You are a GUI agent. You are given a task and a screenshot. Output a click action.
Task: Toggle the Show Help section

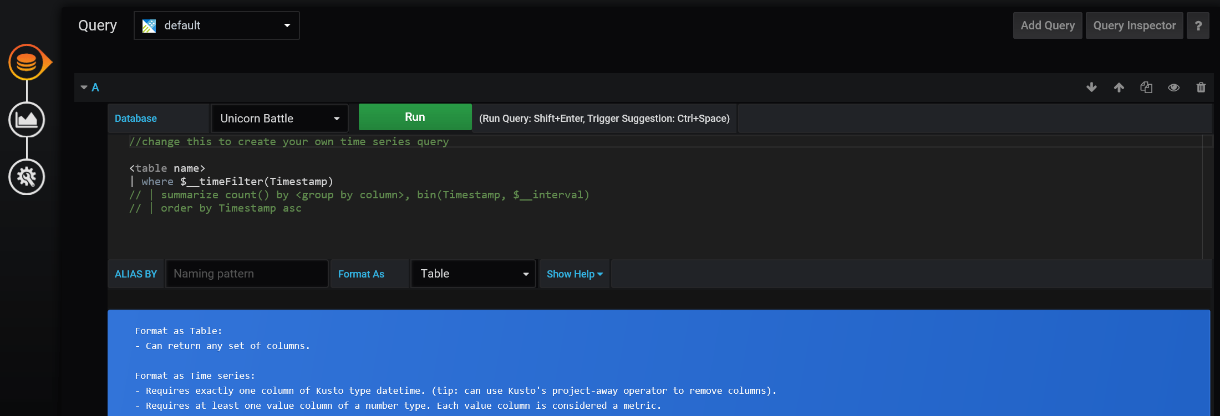575,274
